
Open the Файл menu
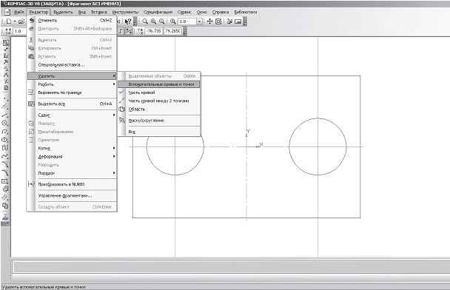[x=19, y=12]
